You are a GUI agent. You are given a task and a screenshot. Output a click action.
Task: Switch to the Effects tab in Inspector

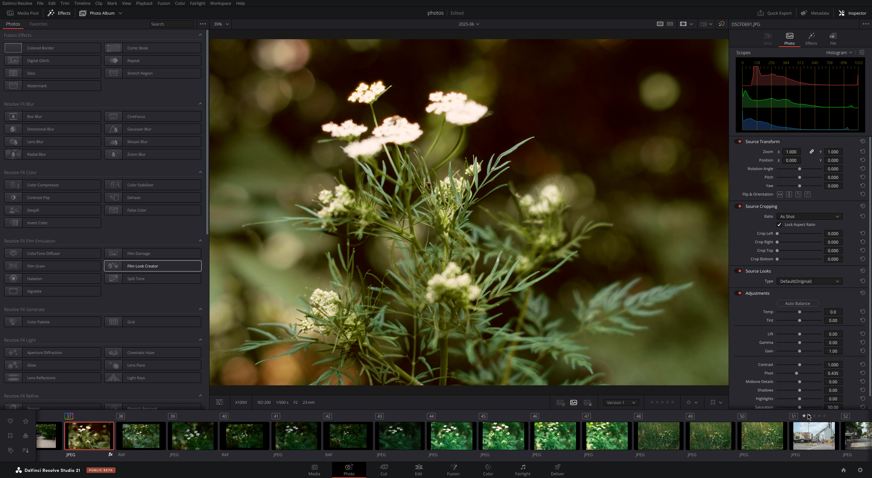(811, 38)
